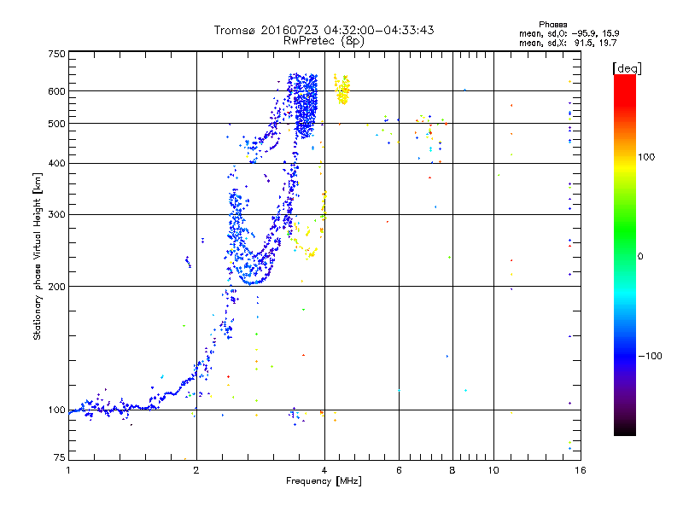
Task: Click the '[deg]' colorbar unit label
Action: [627, 68]
